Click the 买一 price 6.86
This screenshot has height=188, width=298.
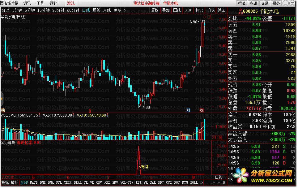tap(256, 55)
